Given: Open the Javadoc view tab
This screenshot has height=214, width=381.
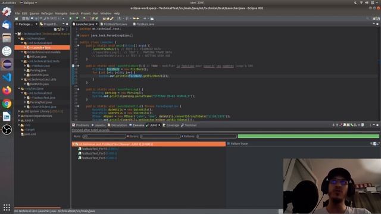Looking at the screenshot, I should 98,125.
